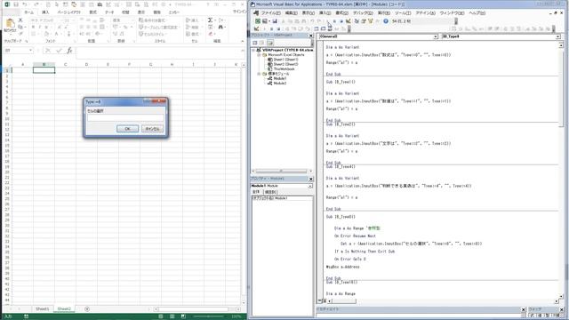Screen dimensions: 569x320
Task: Click the Save icon in Excel quick access
Action: (16, 4)
